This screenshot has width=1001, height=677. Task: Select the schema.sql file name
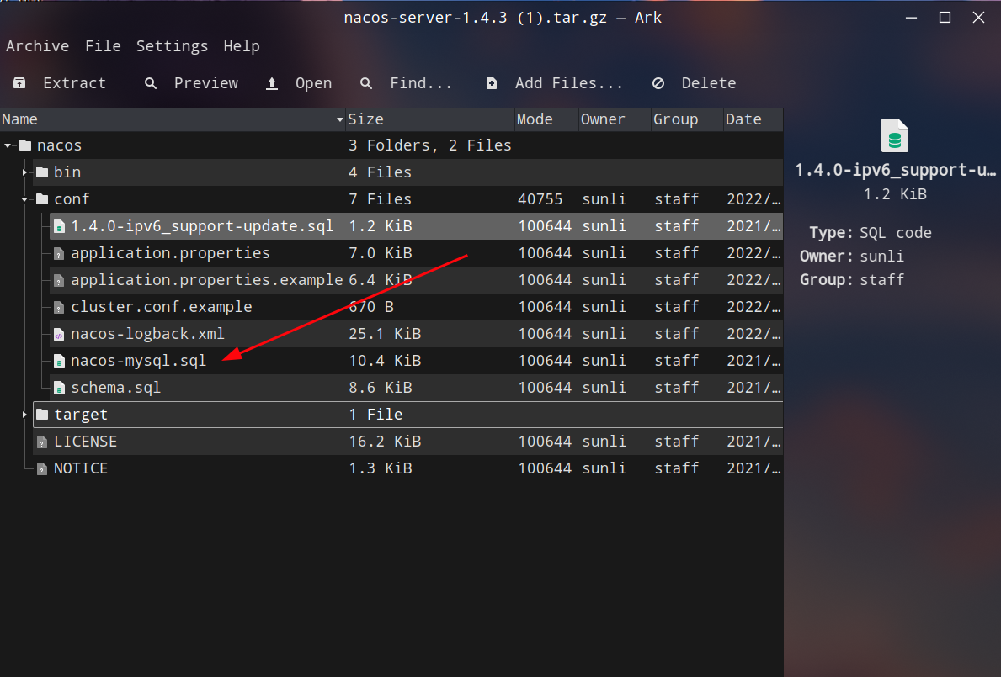point(115,388)
